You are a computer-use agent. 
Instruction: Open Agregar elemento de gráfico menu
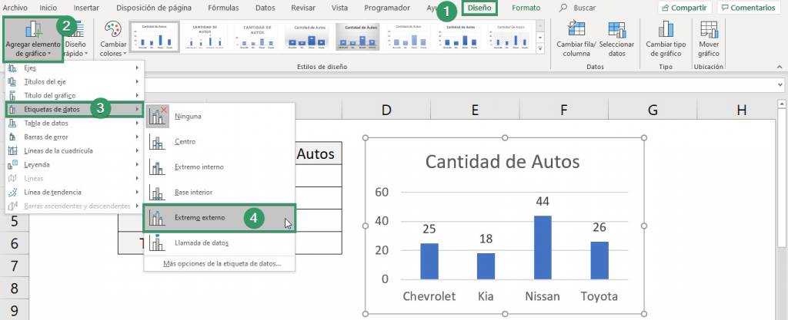(32, 39)
